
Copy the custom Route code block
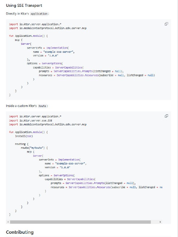click(x=166, y=116)
